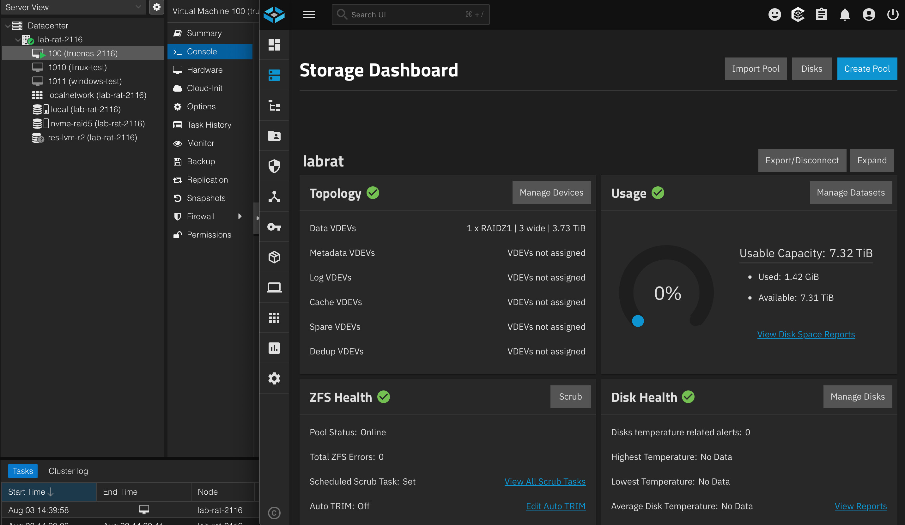Switch to the Cluster log tab
The height and width of the screenshot is (525, 905).
(68, 471)
